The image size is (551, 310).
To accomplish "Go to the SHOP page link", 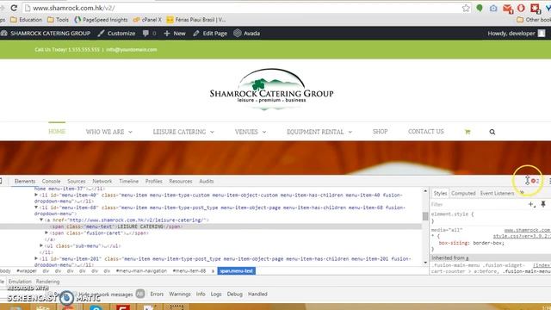I will tap(380, 132).
